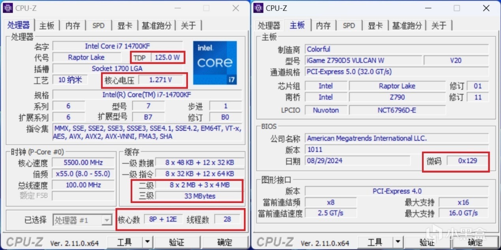Open the 关于 tab in left window
The image size is (501, 250).
coord(188,26)
